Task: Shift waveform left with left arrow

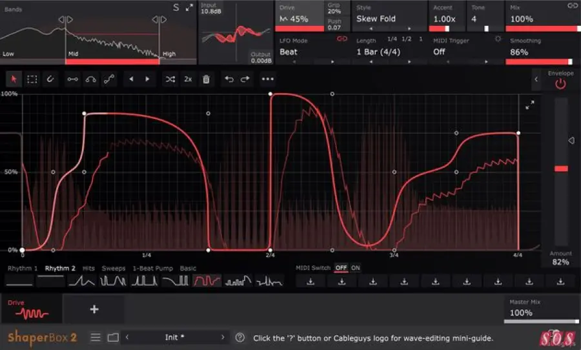Action: [x=131, y=79]
